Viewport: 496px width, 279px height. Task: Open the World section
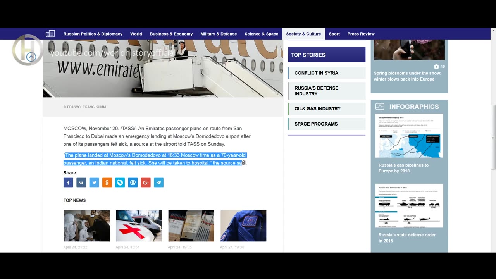click(136, 34)
